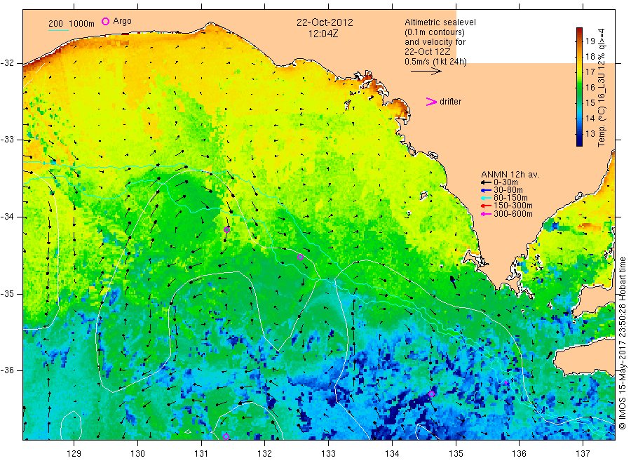Viewport: 631px width, 463px height.
Task: Click the 'Altimetric sealevel' text
Action: (x=440, y=22)
